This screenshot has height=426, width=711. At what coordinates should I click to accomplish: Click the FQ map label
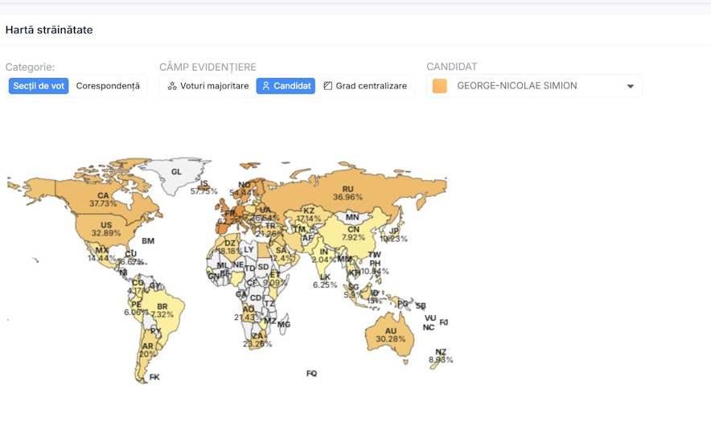point(311,374)
